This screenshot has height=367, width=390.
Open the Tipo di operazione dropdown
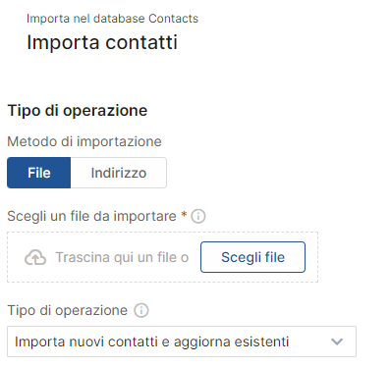tap(182, 341)
